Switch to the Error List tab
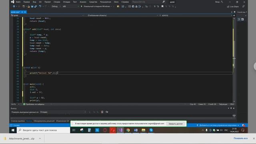Screen dimensions: 256x144 click(18, 121)
